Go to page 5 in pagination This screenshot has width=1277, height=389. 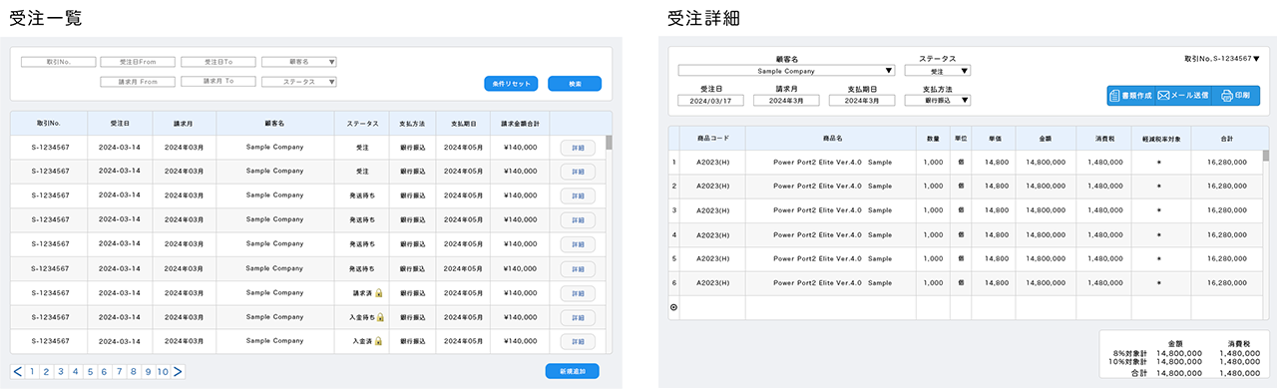click(x=90, y=372)
